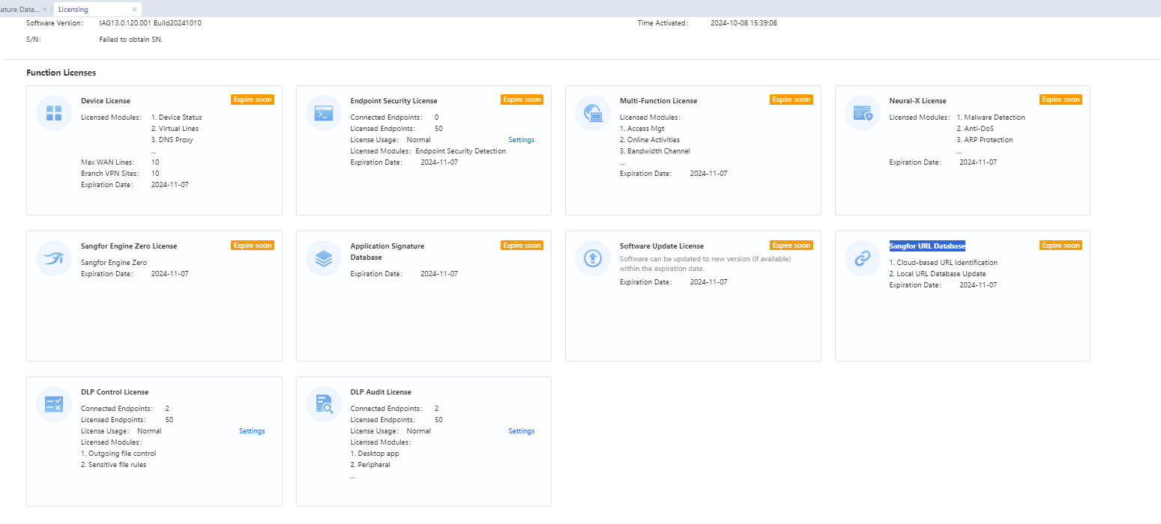Click the DLP Audit License document icon

tap(324, 404)
